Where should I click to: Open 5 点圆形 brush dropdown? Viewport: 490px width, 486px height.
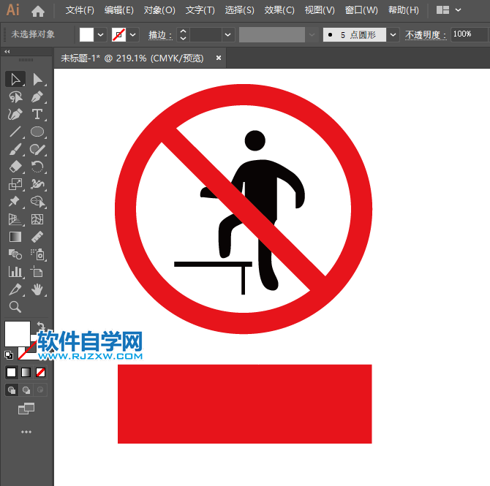pyautogui.click(x=393, y=34)
